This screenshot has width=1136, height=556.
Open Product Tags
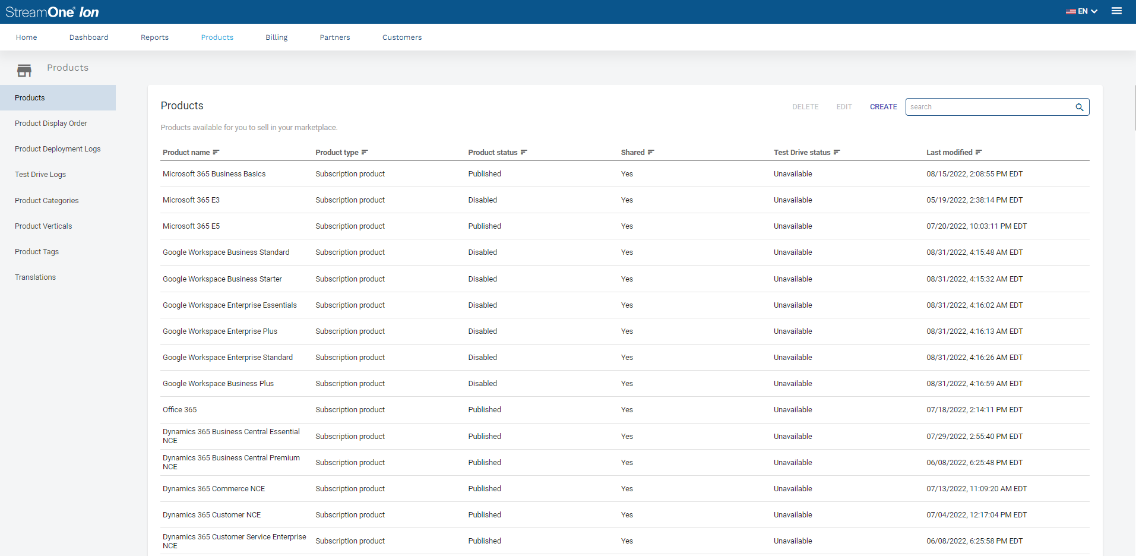pos(37,252)
